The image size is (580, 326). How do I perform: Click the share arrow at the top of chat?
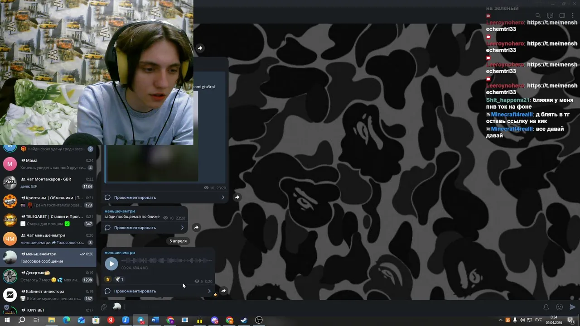[200, 48]
